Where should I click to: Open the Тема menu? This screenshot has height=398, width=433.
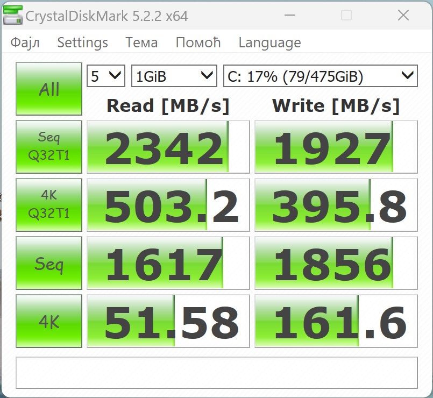[x=141, y=42]
